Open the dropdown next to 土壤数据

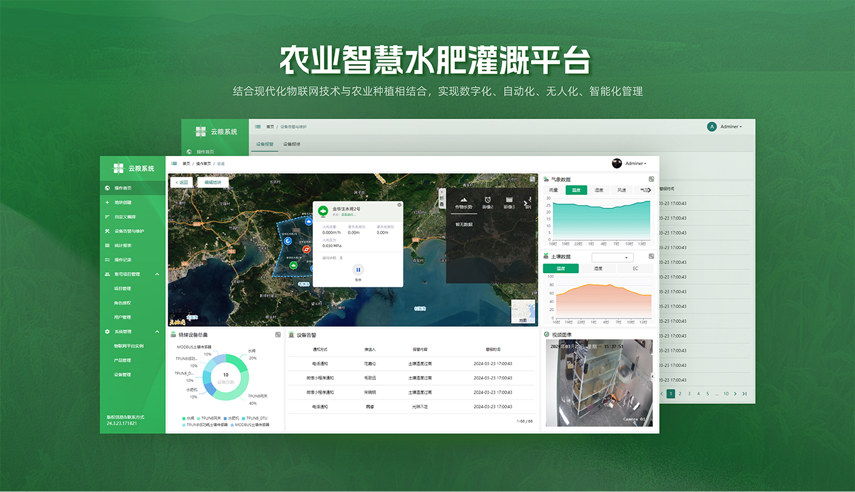[612, 258]
